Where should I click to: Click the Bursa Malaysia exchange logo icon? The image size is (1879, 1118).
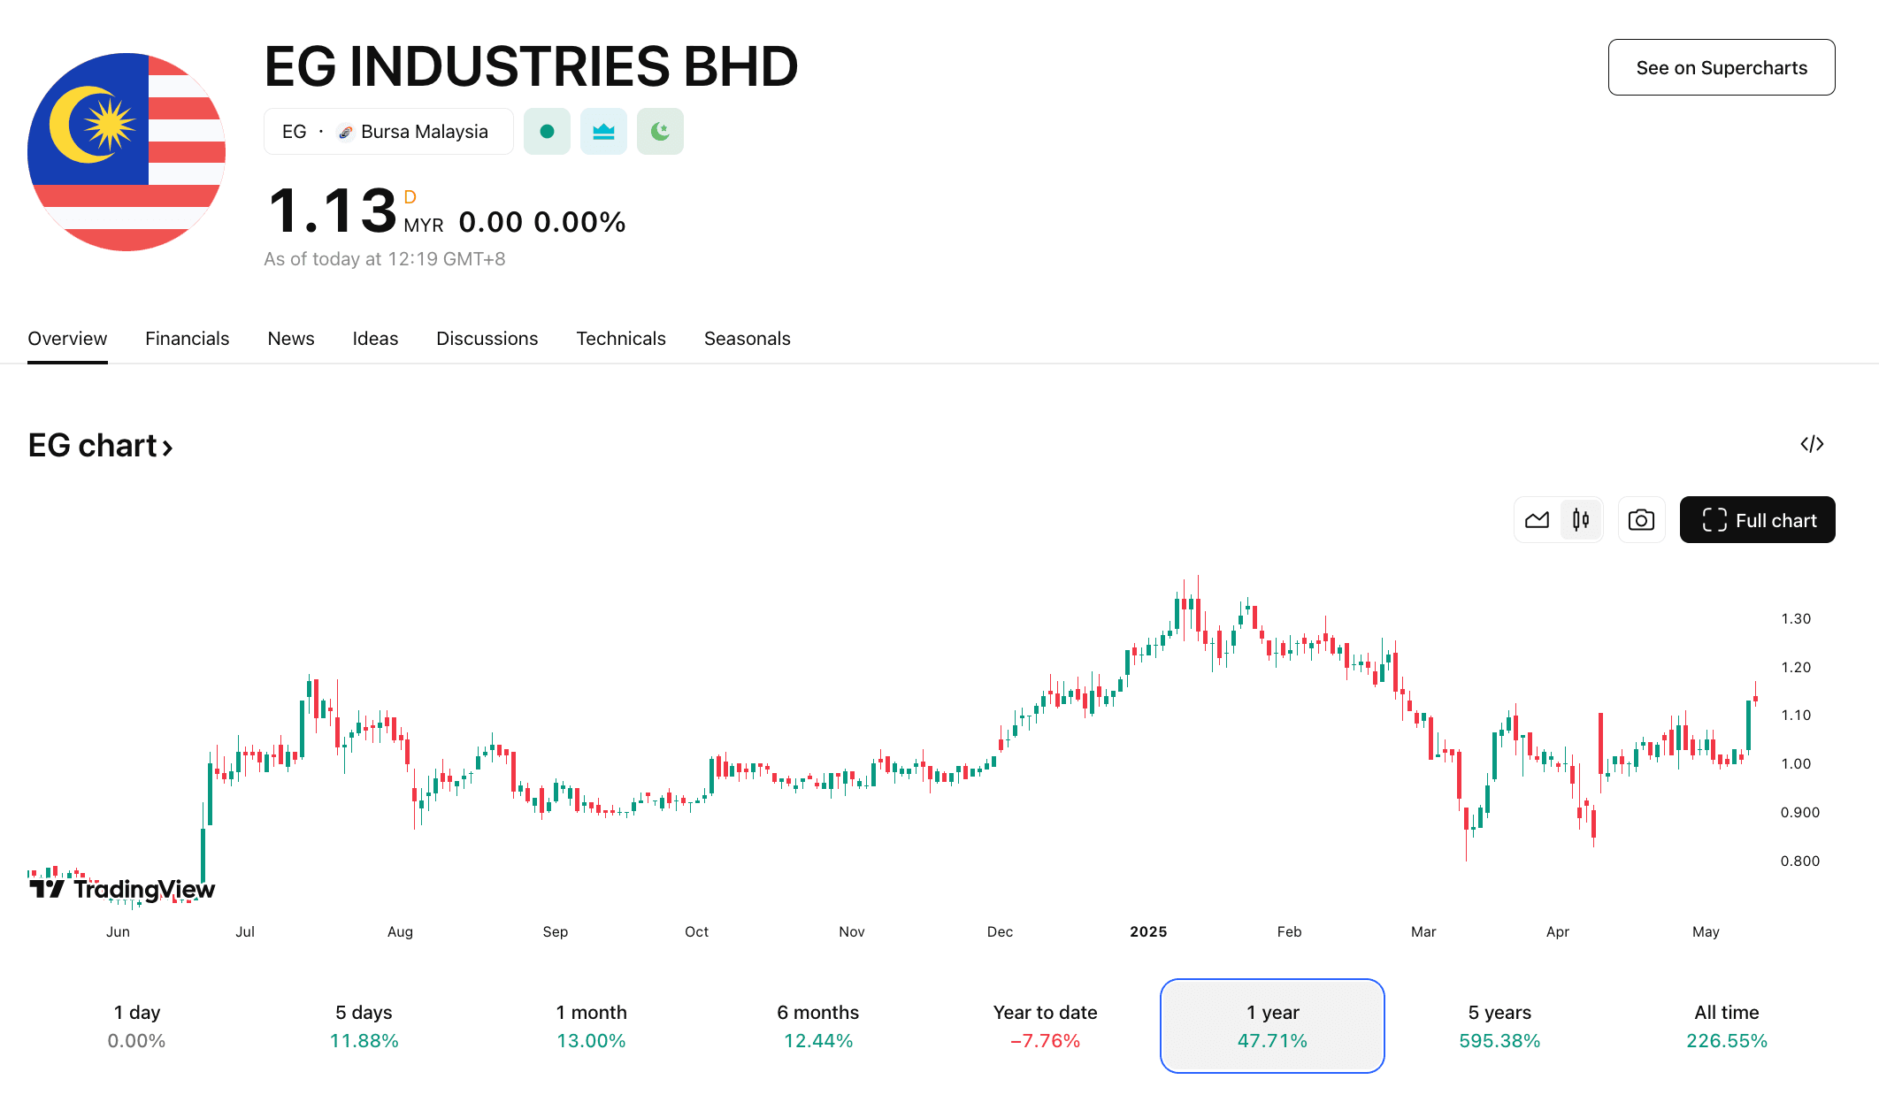click(346, 132)
